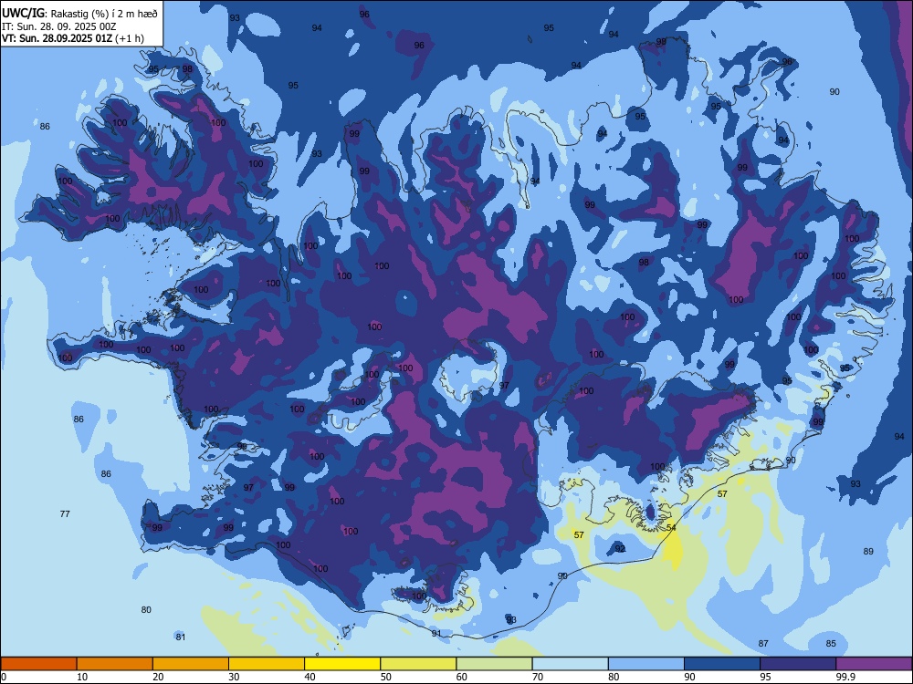Viewport: 913px width, 684px height.
Task: Click the '91' humidity value on the map
Action: tap(436, 633)
